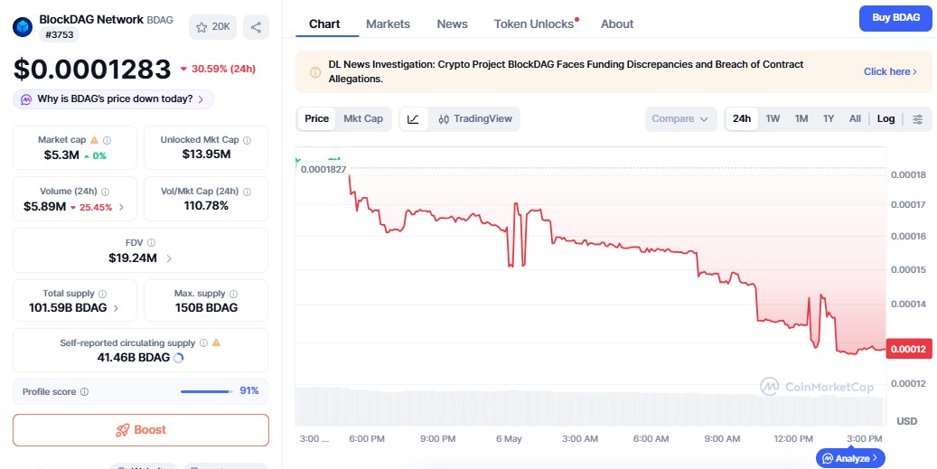
Task: Open the Profile score info icon
Action: [x=84, y=392]
